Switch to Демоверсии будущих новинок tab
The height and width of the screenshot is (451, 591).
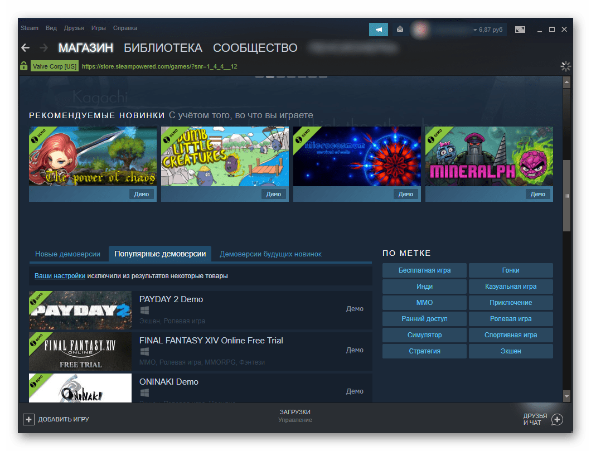270,254
